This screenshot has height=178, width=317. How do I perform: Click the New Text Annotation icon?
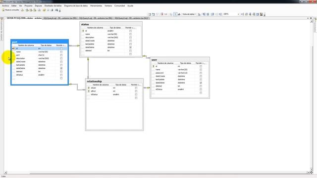pyautogui.click(x=179, y=14)
